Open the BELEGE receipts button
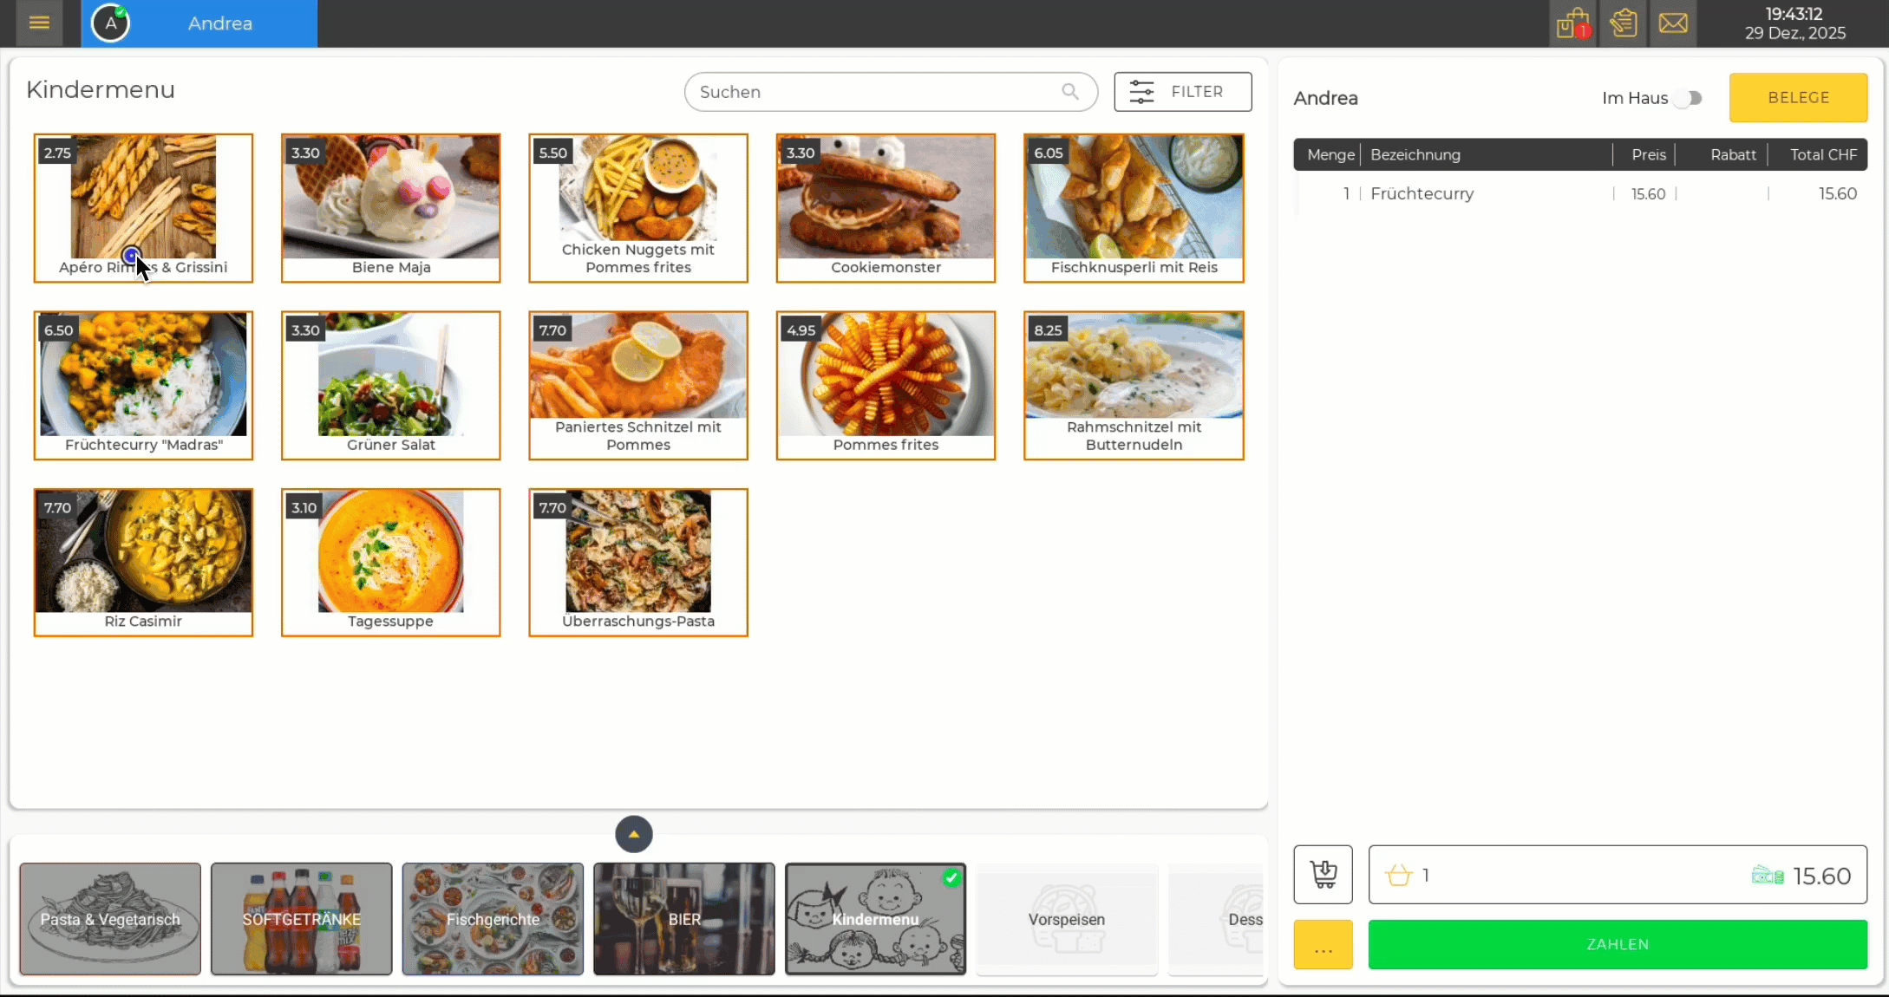 1798,98
